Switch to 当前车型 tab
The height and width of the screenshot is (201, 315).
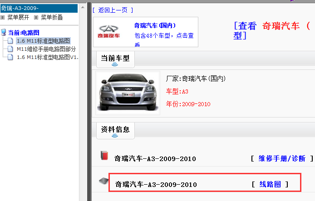(x=115, y=59)
